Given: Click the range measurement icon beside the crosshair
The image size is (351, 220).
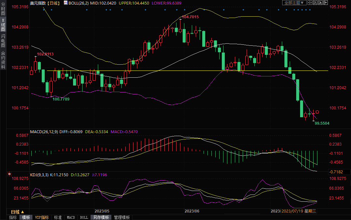Looking at the screenshot, I should point(314,3).
